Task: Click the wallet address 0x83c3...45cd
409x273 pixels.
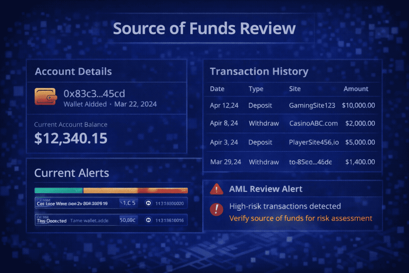Action: tap(94, 94)
